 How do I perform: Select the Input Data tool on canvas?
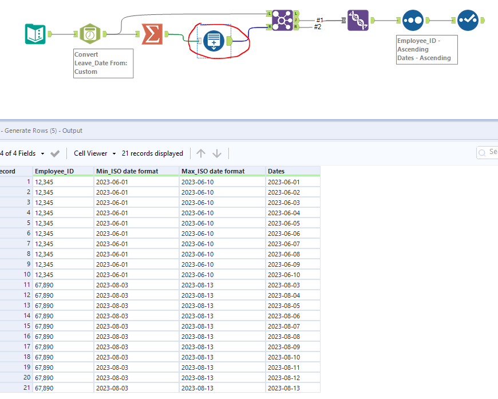click(35, 34)
